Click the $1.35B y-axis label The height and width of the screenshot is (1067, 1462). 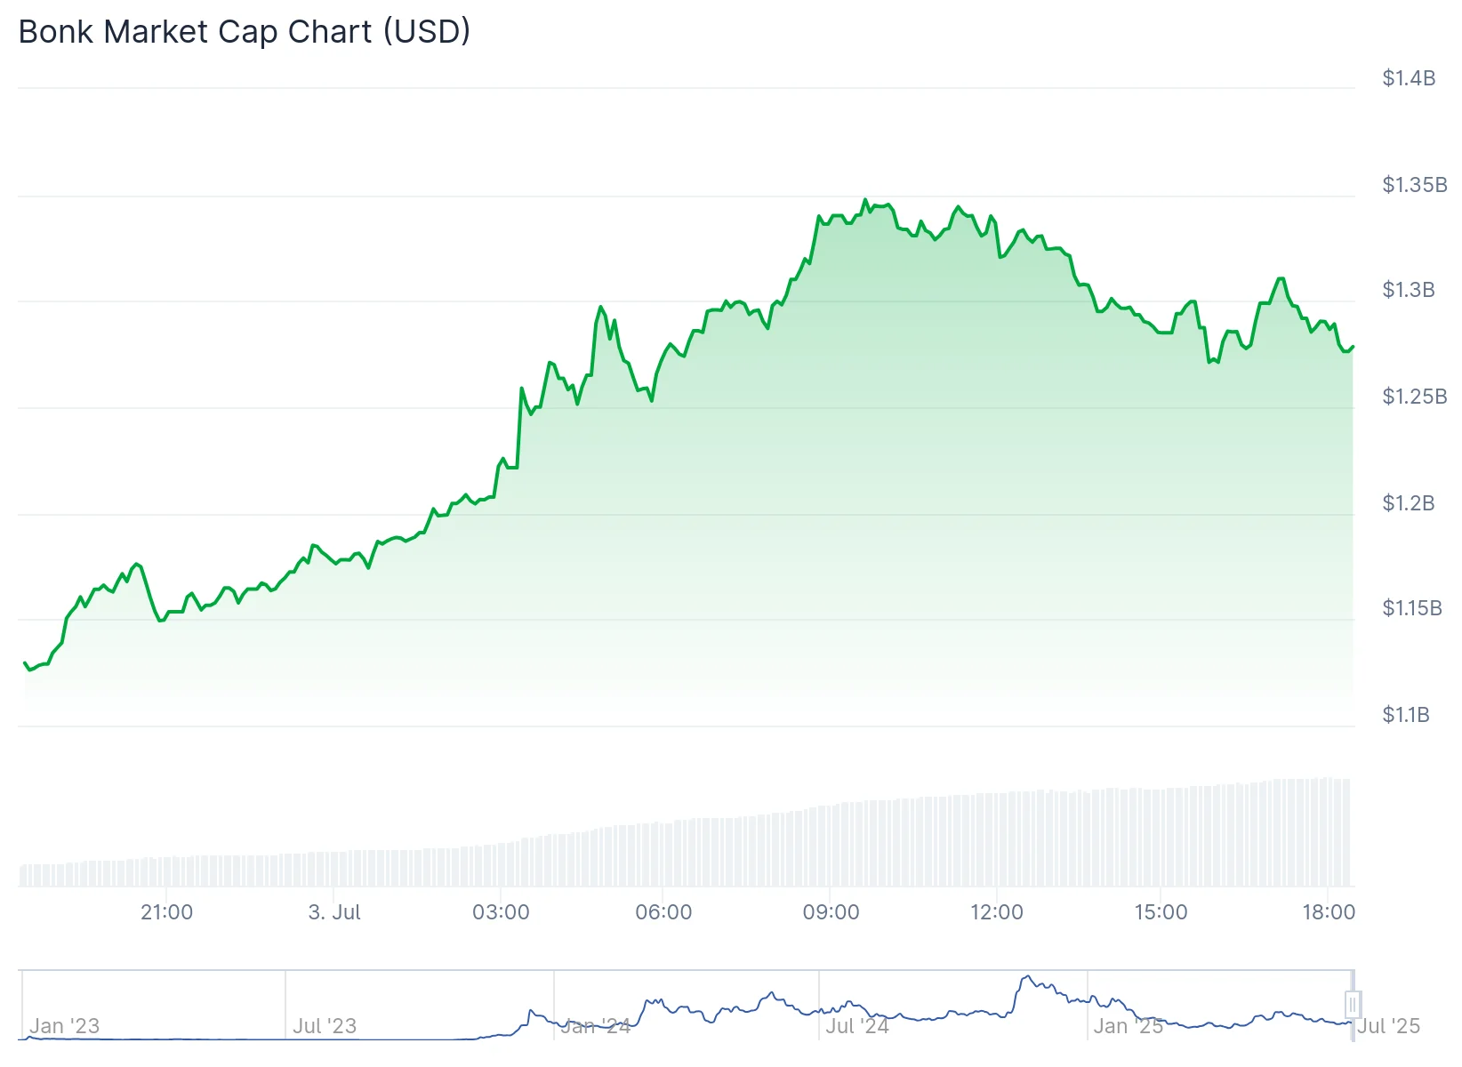pyautogui.click(x=1414, y=185)
